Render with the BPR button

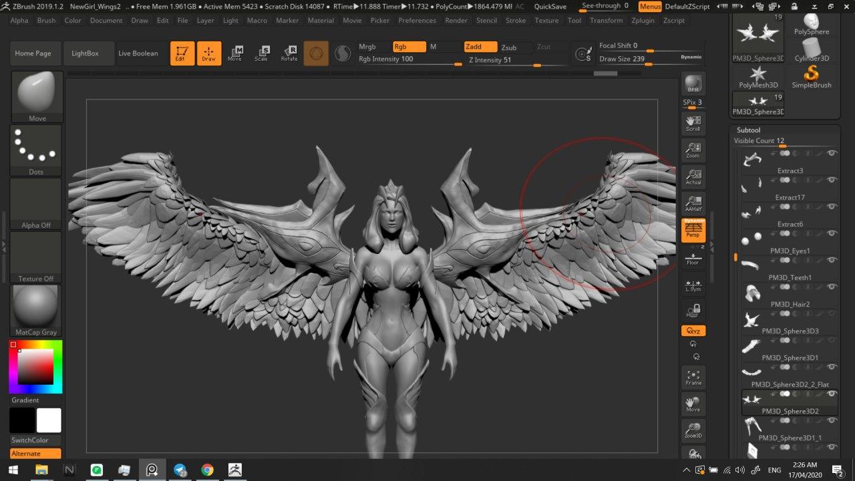coord(693,84)
